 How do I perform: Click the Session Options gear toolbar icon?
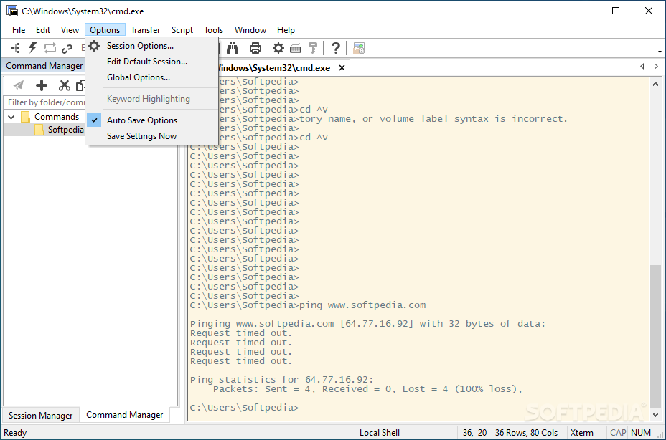click(278, 48)
